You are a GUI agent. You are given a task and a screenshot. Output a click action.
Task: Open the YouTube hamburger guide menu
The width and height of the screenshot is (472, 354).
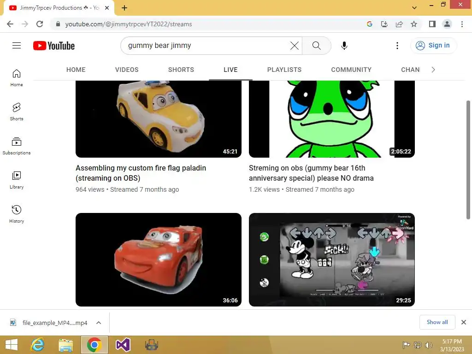tap(17, 46)
